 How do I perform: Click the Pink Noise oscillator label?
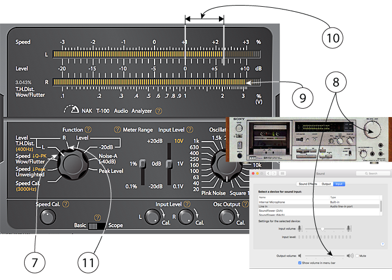click(213, 193)
